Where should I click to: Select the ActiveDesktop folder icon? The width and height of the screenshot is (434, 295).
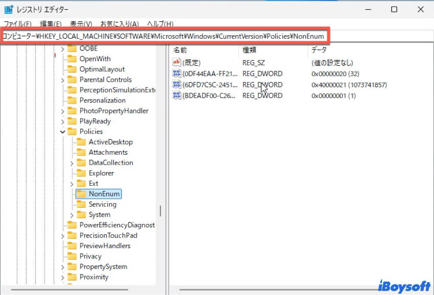click(81, 142)
